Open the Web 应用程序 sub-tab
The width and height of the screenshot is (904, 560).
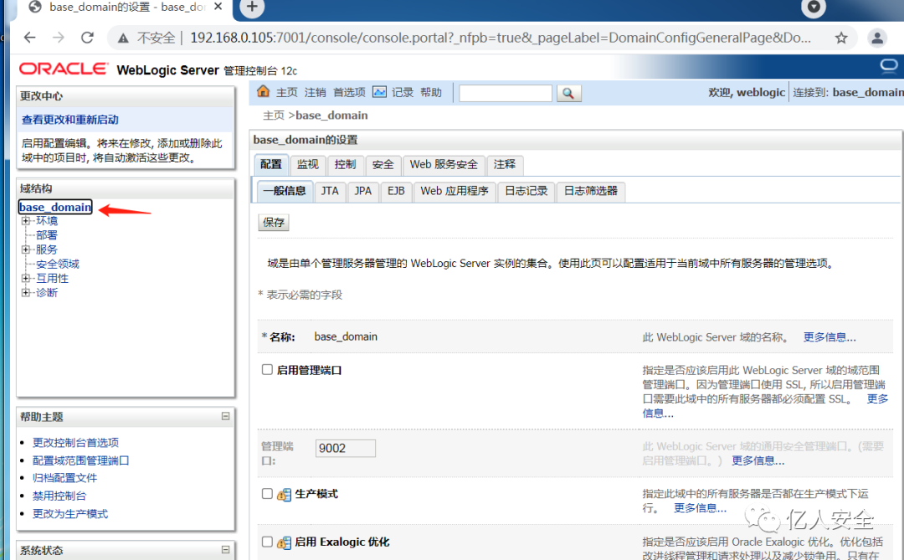[x=455, y=191]
